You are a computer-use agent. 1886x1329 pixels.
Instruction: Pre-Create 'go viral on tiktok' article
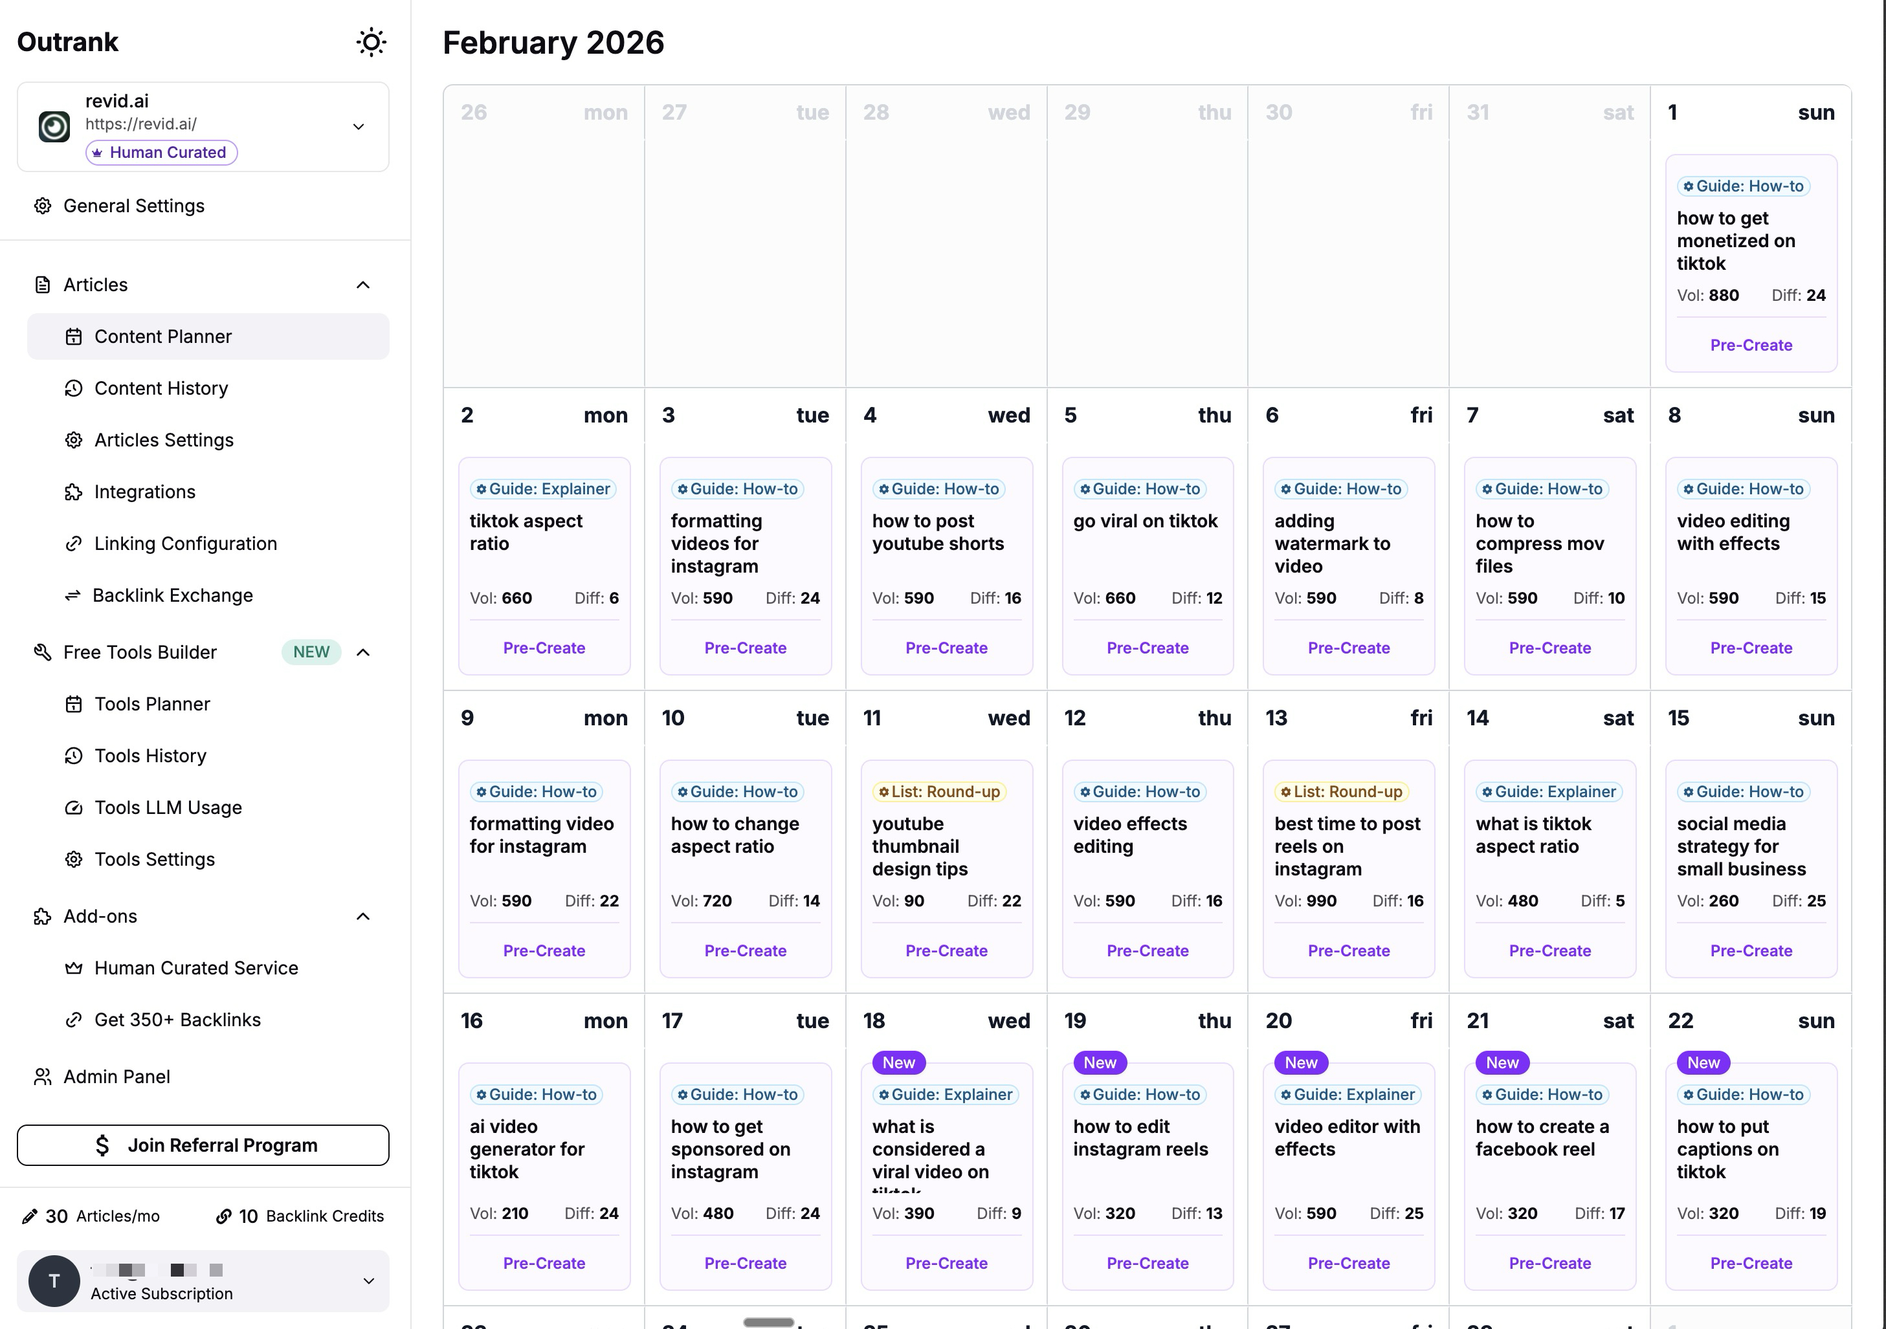click(x=1148, y=648)
